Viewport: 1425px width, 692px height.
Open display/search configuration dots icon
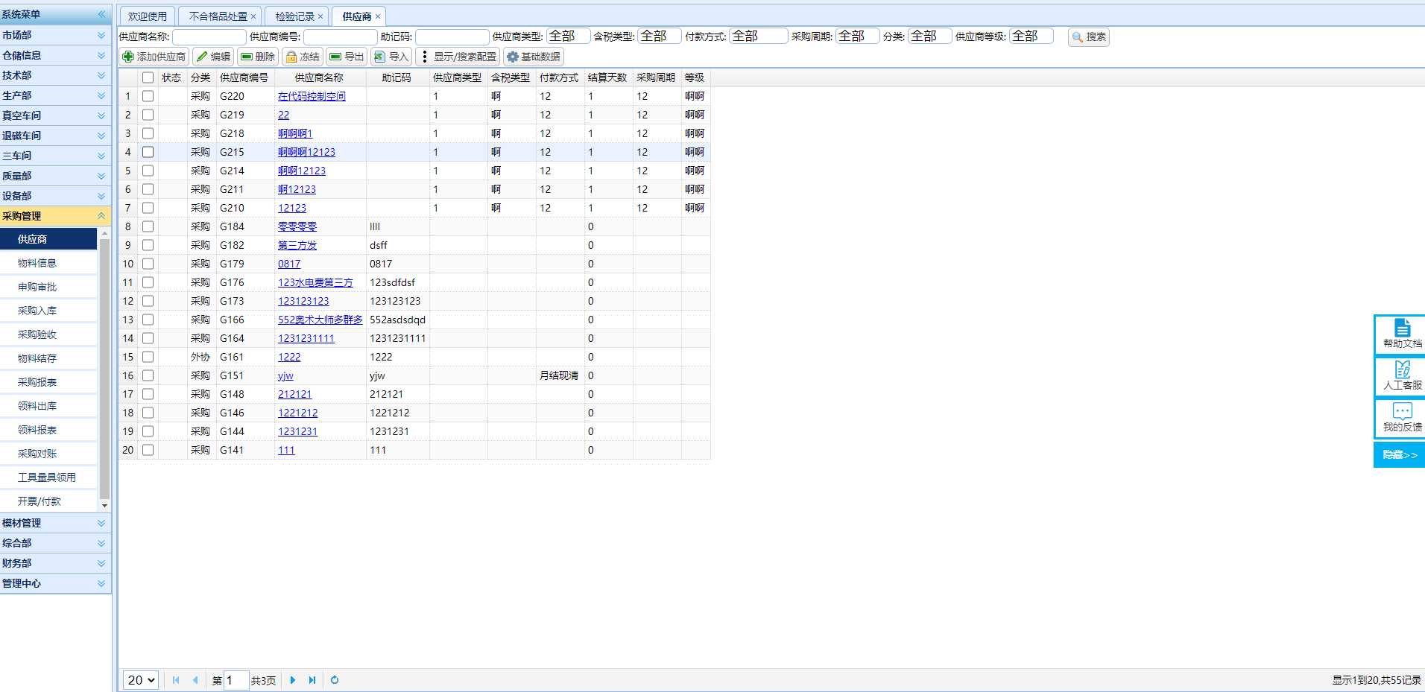pos(425,57)
